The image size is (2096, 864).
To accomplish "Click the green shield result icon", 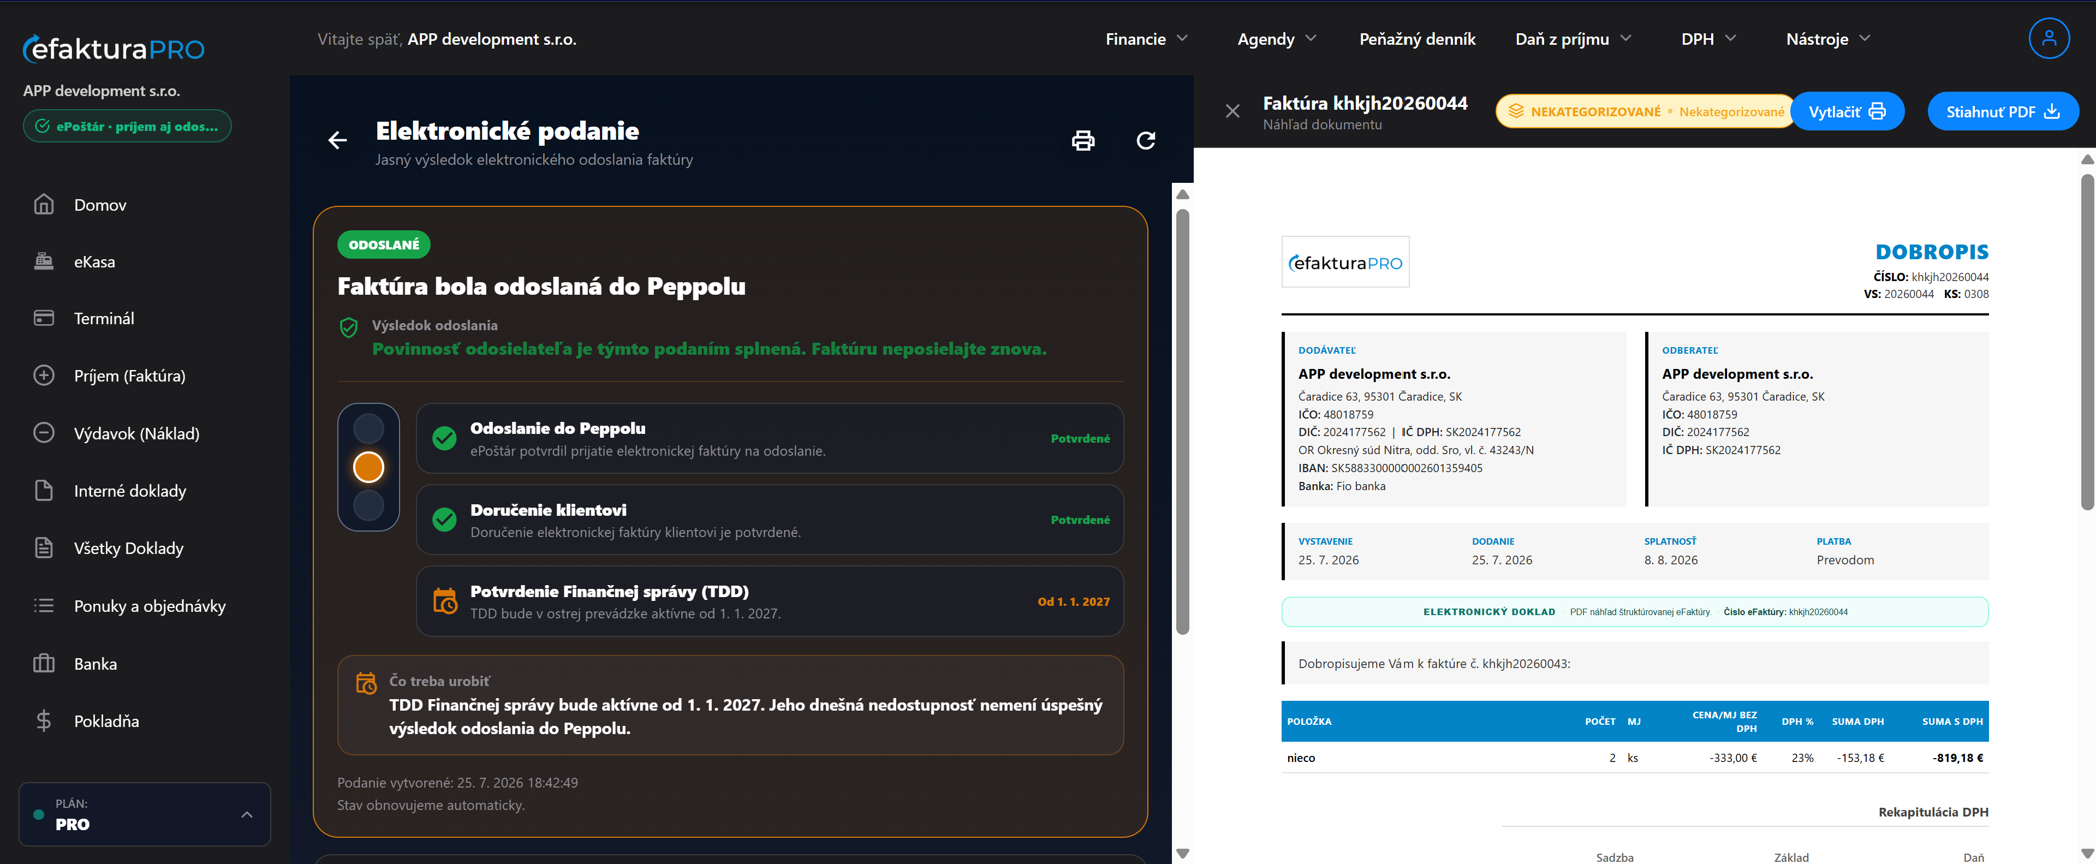I will (x=348, y=328).
